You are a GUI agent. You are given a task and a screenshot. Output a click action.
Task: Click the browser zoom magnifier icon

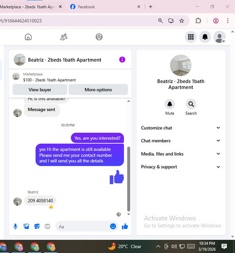(160, 21)
